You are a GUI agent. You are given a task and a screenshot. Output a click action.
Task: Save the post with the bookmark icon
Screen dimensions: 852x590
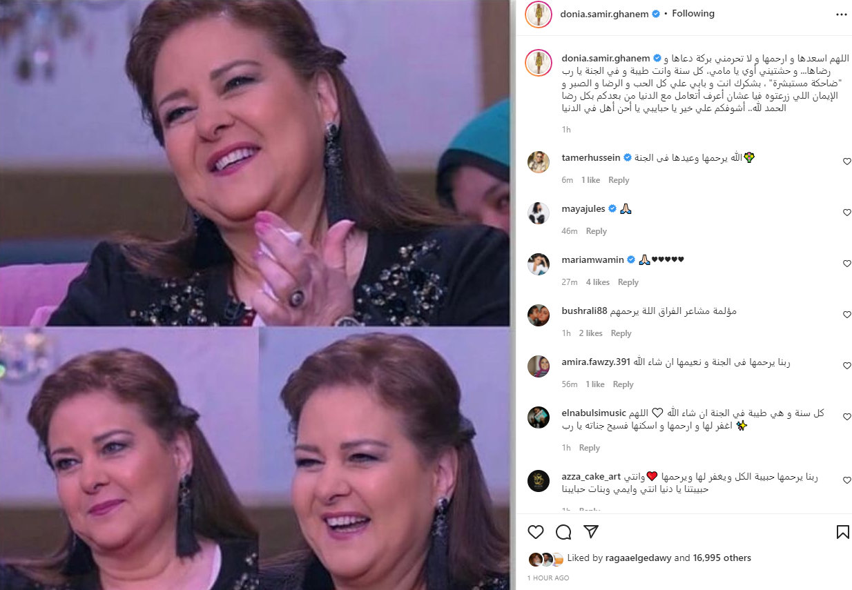click(842, 532)
